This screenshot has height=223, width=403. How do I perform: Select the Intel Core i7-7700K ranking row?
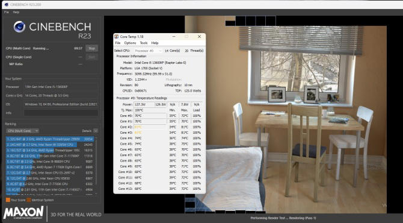pos(50,184)
